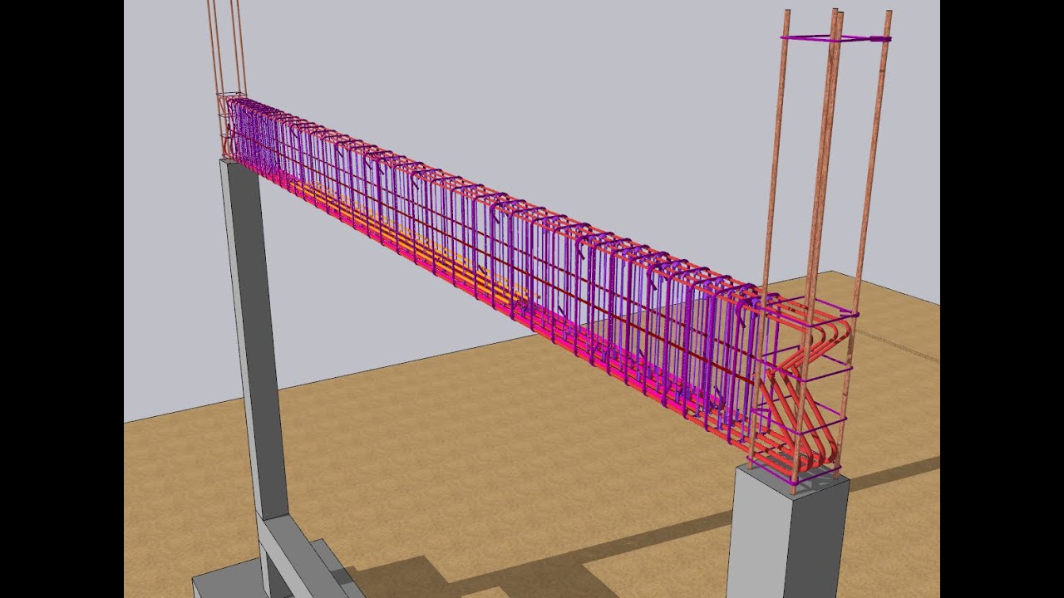Click the purple tie atop right column rebars

[835, 38]
